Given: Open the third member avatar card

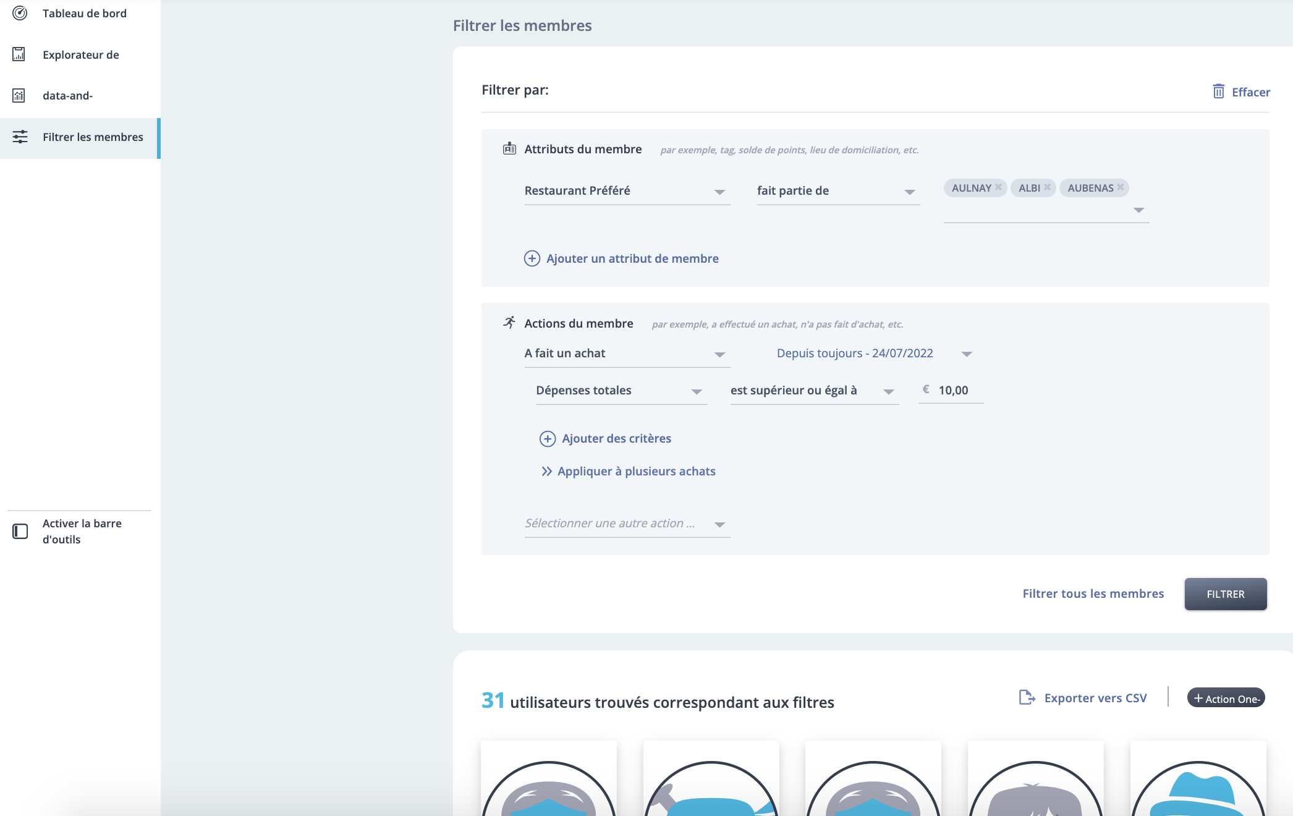Looking at the screenshot, I should (x=873, y=778).
